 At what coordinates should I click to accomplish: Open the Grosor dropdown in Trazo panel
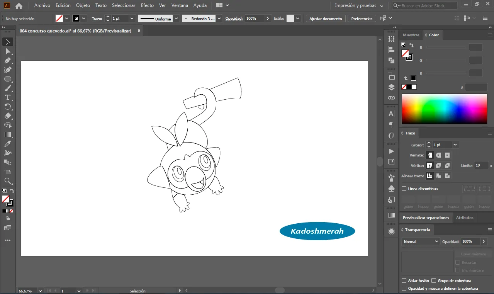(x=455, y=144)
